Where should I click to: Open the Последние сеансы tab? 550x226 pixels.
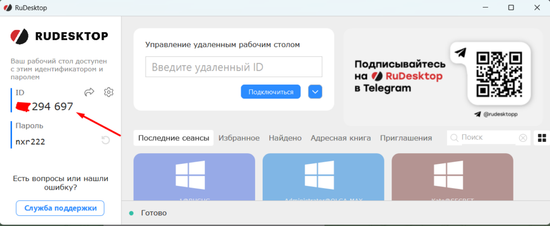pos(173,138)
